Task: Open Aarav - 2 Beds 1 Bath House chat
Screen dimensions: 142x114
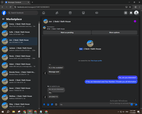Action: [19, 89]
